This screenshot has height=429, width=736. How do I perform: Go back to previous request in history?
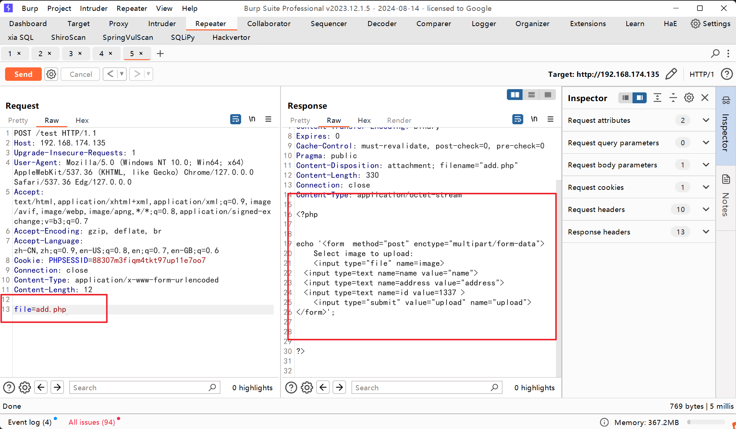pyautogui.click(x=110, y=74)
